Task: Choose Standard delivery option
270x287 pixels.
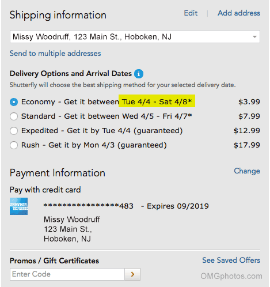Action: (14, 116)
